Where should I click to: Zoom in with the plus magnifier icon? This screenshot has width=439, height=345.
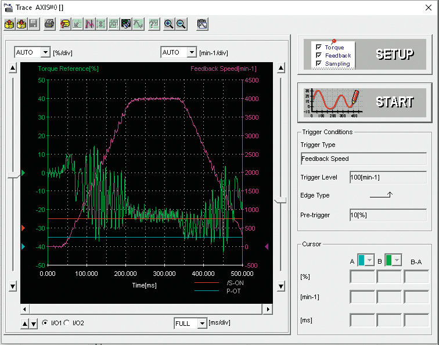click(169, 24)
